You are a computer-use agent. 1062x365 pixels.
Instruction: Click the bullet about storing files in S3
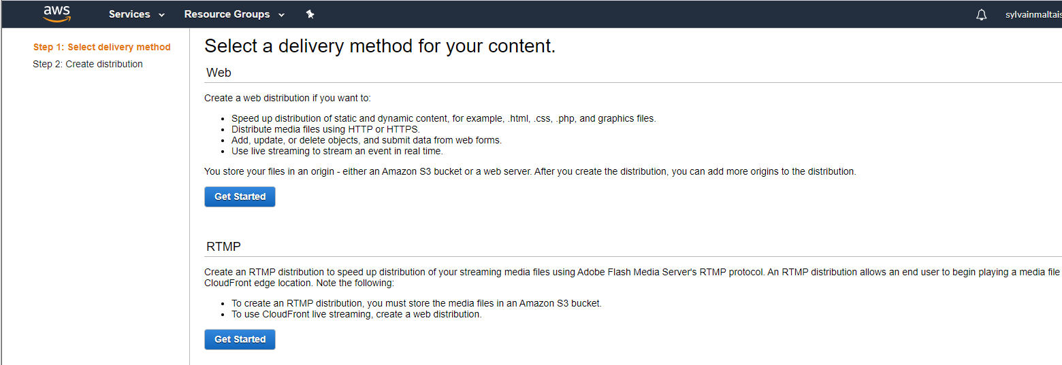(x=416, y=303)
